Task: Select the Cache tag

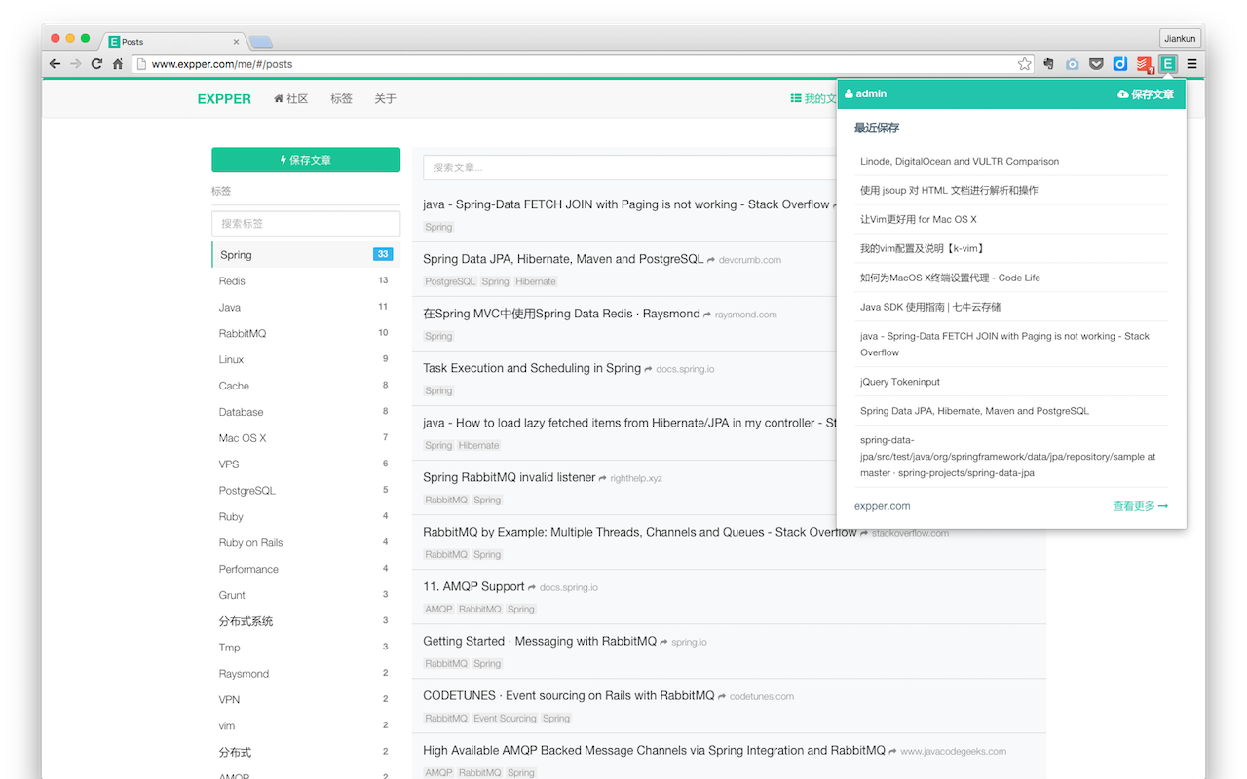Action: [x=306, y=386]
